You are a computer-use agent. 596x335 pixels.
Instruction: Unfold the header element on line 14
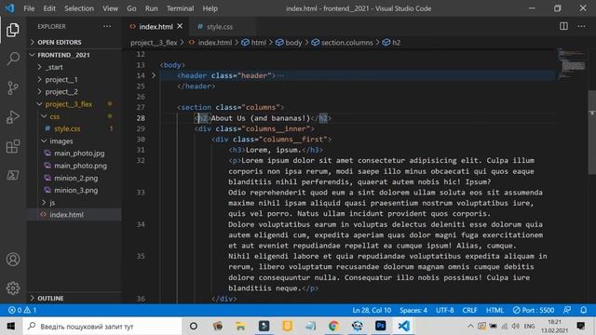point(154,75)
